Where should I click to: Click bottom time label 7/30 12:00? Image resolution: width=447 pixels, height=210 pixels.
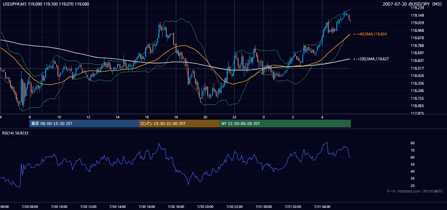tap(88, 207)
